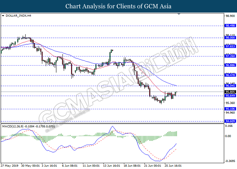
Task: Select the 98.498 price level tag
Action: pyautogui.click(x=230, y=26)
